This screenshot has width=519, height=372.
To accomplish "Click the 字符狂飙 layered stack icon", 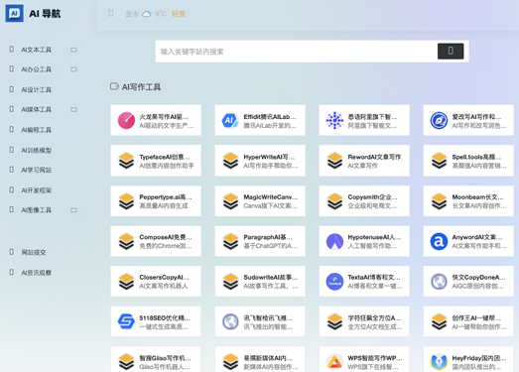I will pos(334,321).
